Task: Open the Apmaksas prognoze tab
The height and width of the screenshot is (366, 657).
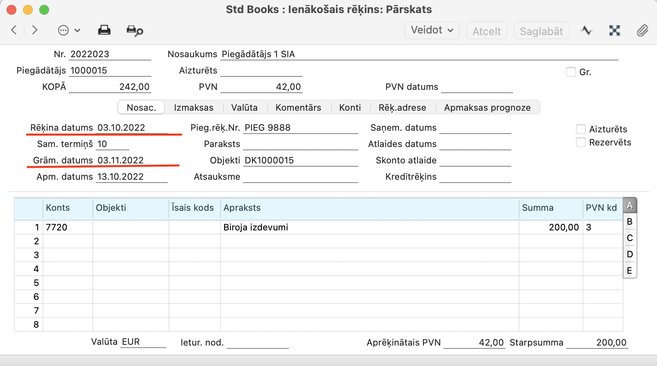Action: point(487,107)
